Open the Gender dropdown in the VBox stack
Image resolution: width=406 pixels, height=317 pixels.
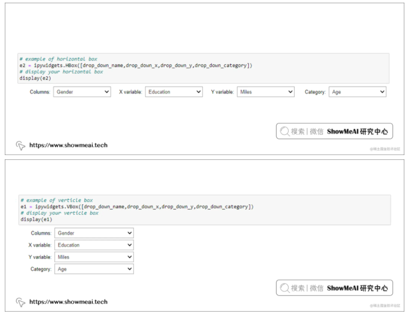[94, 233]
